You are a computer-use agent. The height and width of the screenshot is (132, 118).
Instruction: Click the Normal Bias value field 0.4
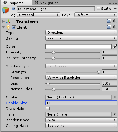tap(109, 89)
